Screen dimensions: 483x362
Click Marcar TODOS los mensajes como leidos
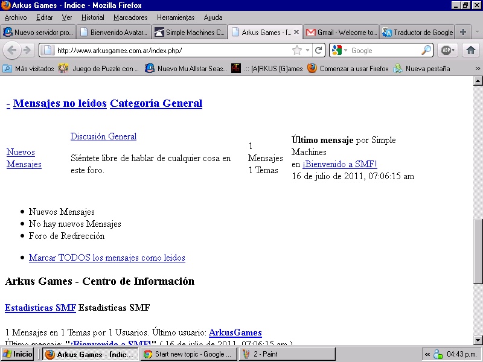pyautogui.click(x=107, y=258)
